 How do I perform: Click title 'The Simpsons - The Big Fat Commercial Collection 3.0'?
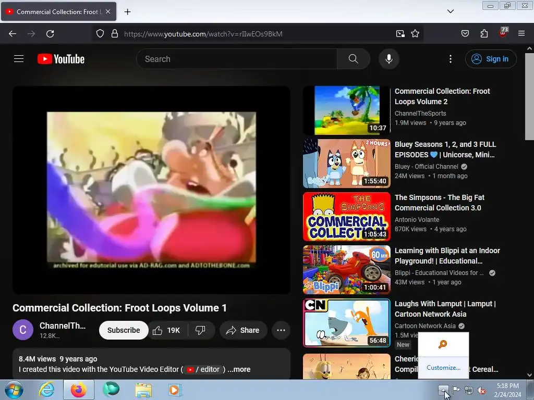[x=439, y=203]
